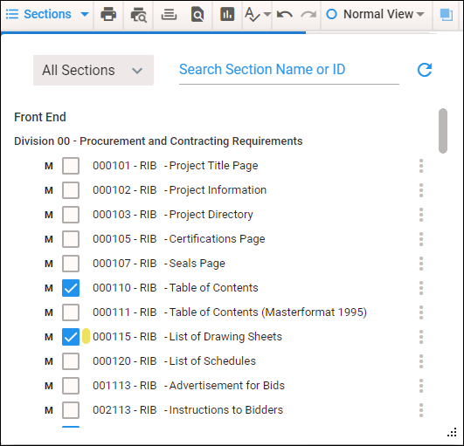464x446 pixels.
Task: Open section 000111 Table of Contents (Masterformat 1995)
Action: point(230,312)
